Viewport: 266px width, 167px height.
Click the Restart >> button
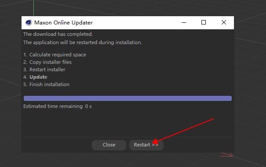[146, 145]
